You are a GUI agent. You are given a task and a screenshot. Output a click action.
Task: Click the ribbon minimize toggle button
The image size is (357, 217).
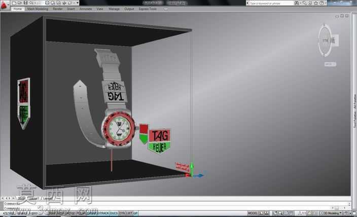(166, 9)
